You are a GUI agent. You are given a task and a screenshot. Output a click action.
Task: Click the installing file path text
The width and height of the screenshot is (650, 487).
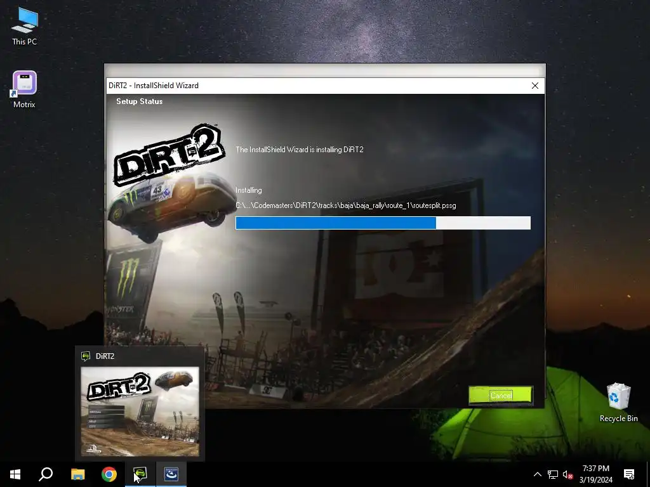pos(346,205)
